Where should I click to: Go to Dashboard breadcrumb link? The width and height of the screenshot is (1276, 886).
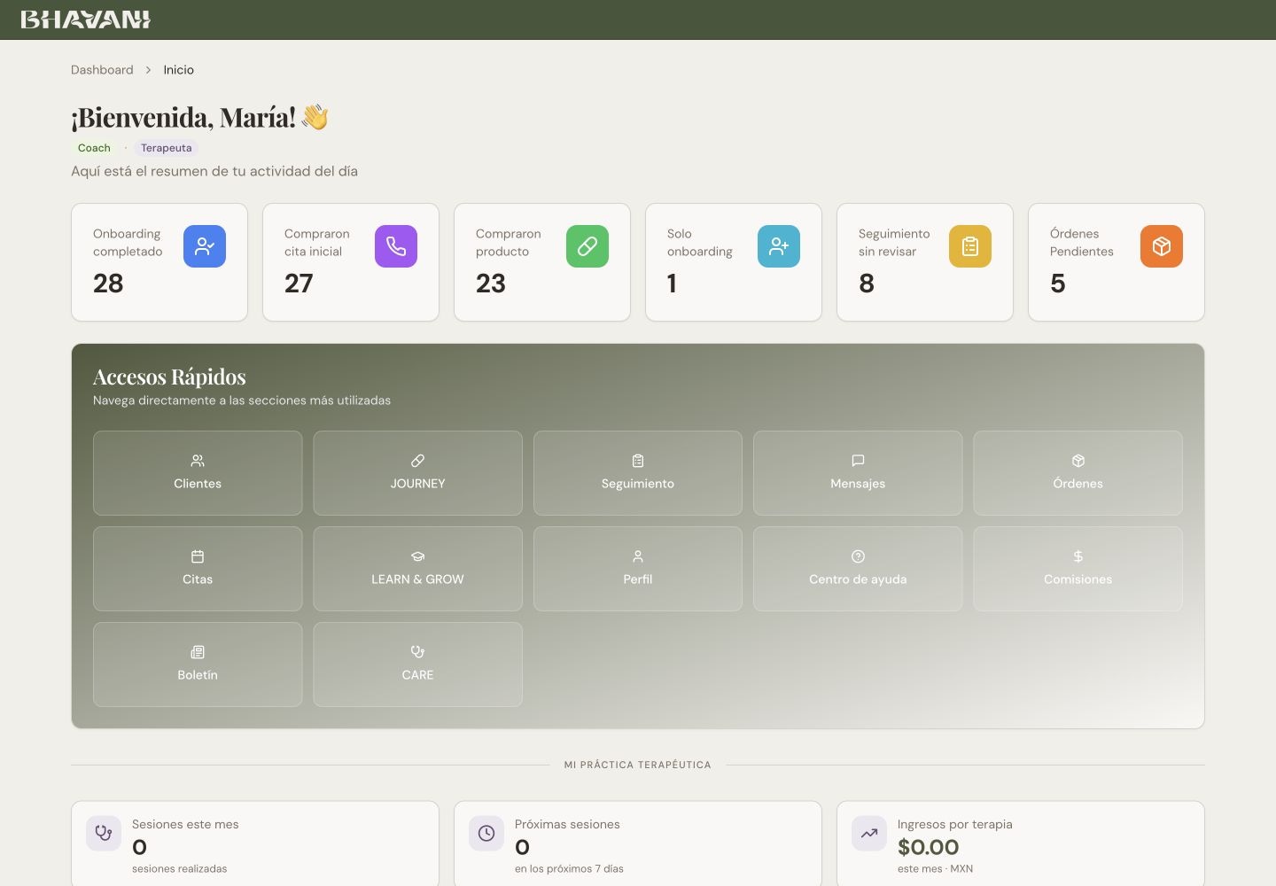[102, 70]
